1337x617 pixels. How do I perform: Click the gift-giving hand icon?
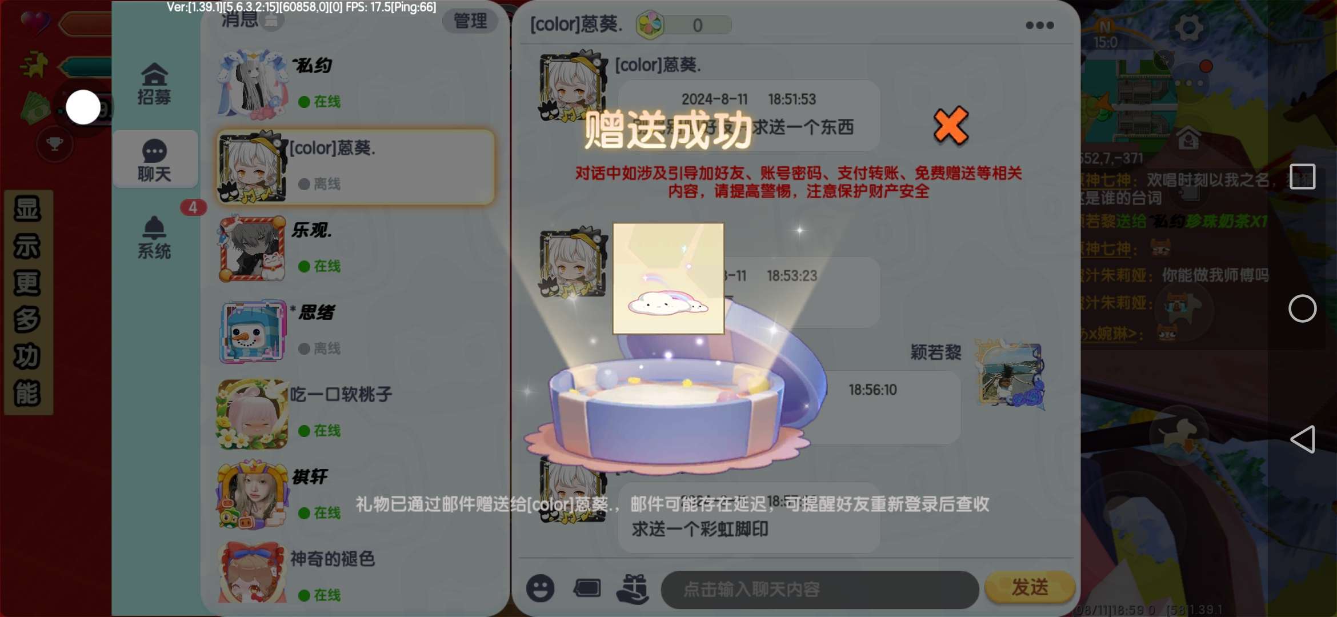pos(633,588)
